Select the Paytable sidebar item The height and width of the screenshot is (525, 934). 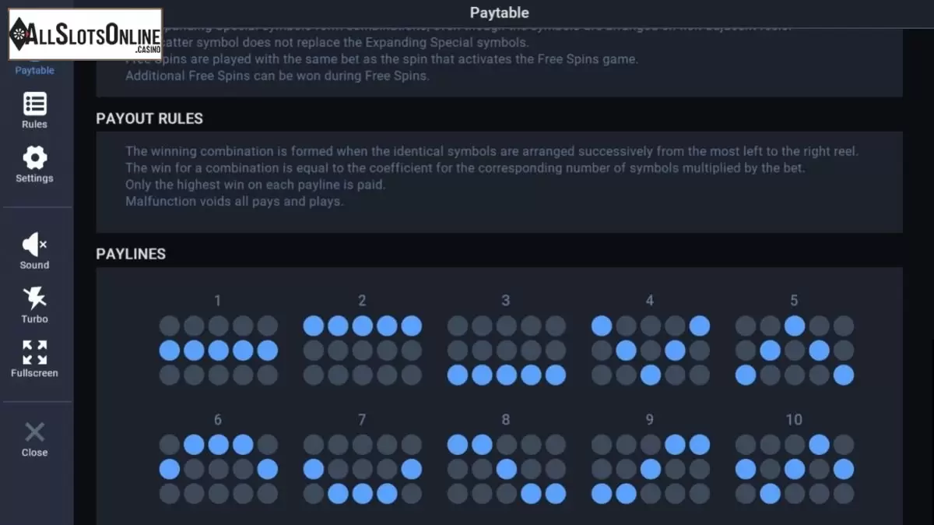(34, 70)
